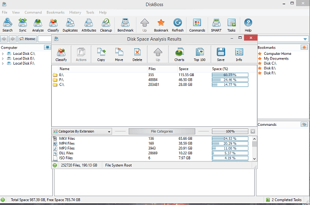Click the Refresh toolbar icon
Screen dimensions: 310x205
point(178,25)
